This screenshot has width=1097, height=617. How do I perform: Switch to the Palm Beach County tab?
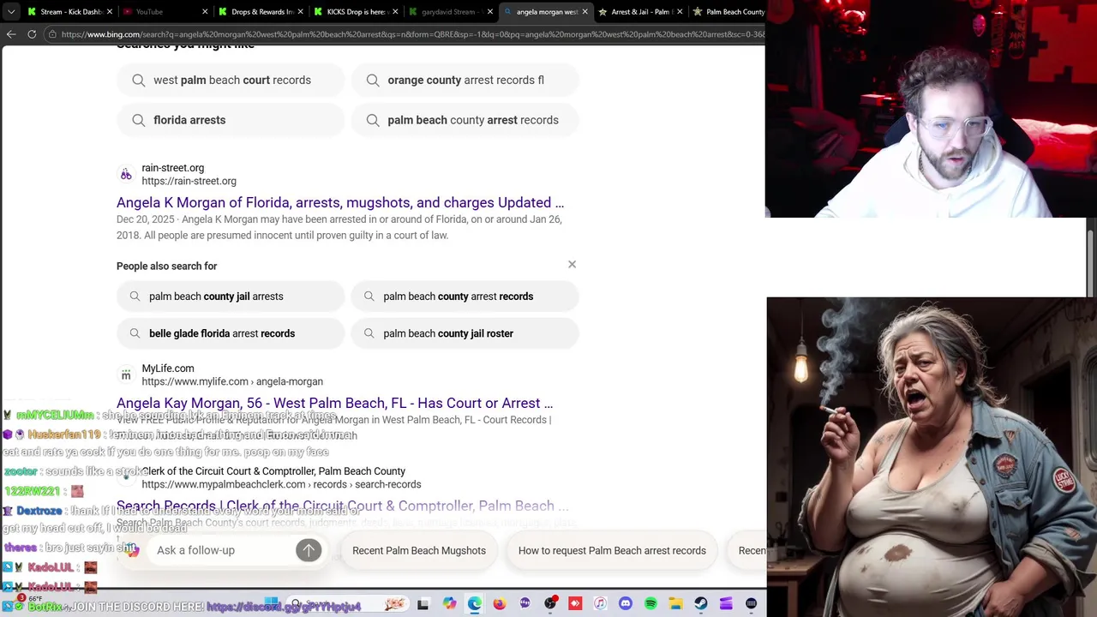(728, 12)
